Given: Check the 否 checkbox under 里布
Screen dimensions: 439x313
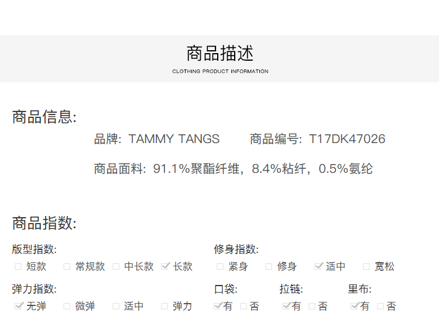Looking at the screenshot, I should point(380,306).
